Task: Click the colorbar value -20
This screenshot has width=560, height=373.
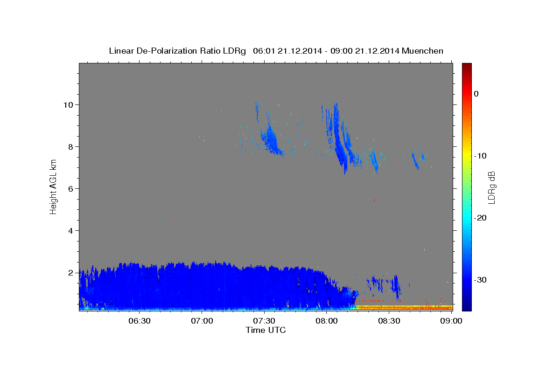Action: tap(480, 218)
